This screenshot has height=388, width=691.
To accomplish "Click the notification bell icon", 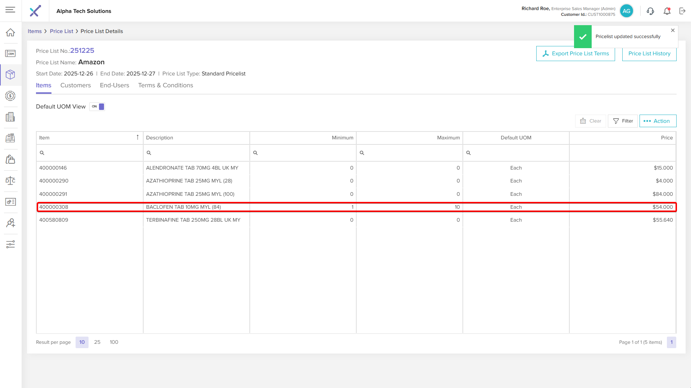I will pyautogui.click(x=667, y=11).
